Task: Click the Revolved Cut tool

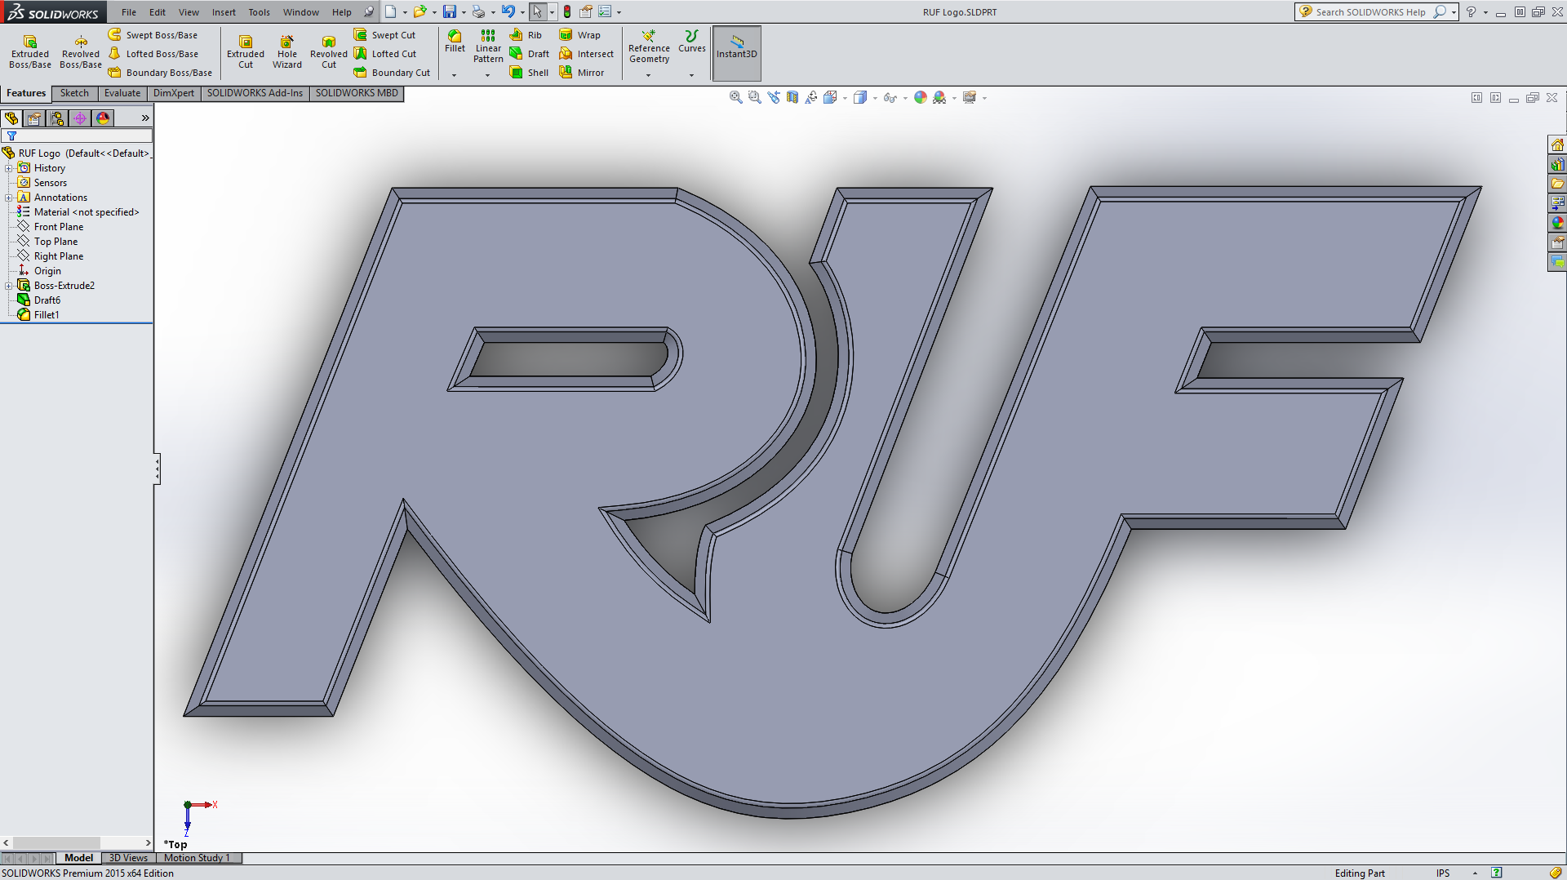Action: tap(328, 51)
